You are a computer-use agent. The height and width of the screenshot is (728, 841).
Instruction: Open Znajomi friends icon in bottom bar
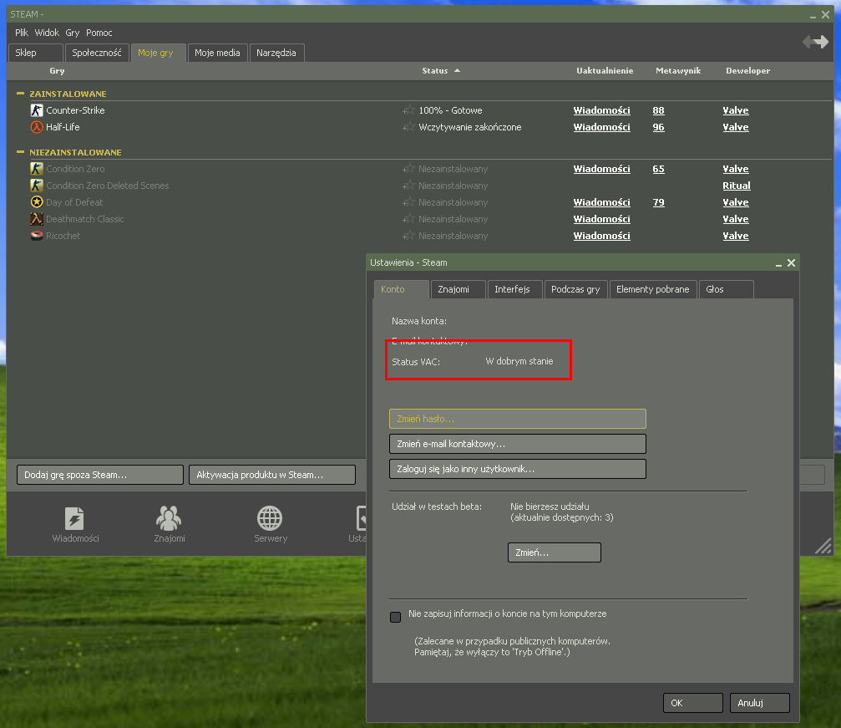[x=169, y=518]
